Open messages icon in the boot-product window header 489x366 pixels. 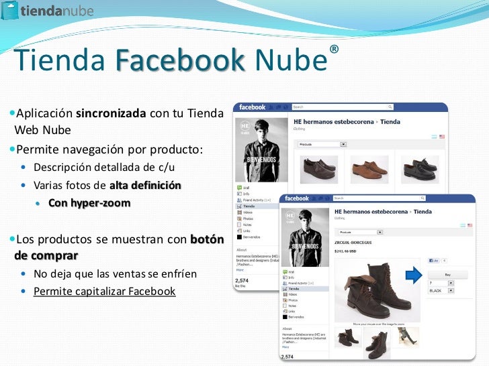coord(321,198)
